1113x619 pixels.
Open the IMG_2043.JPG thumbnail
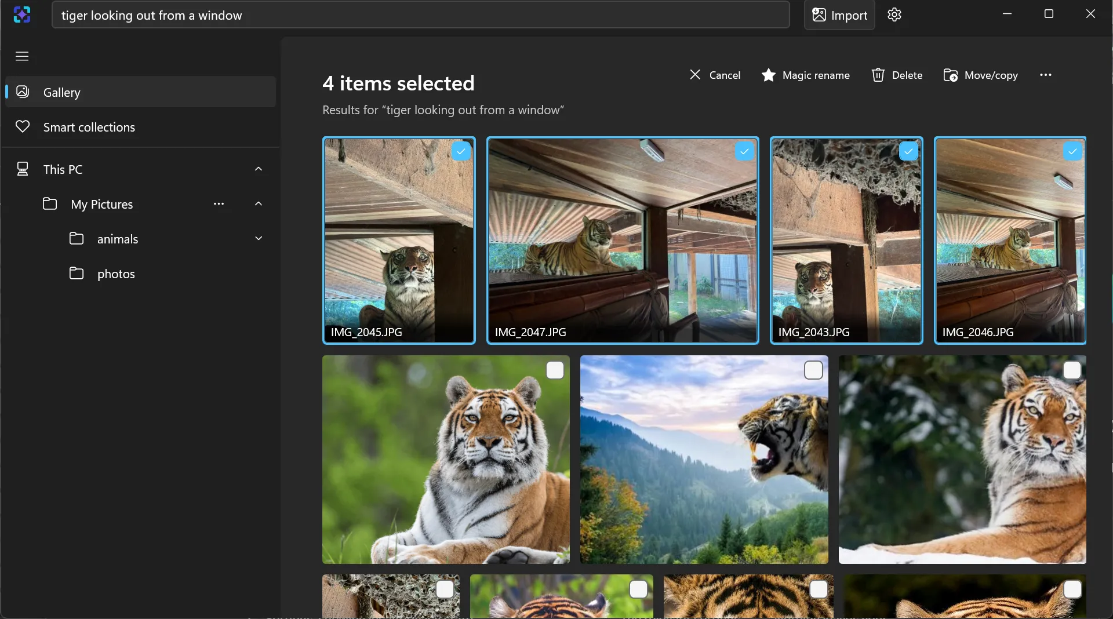pos(846,241)
